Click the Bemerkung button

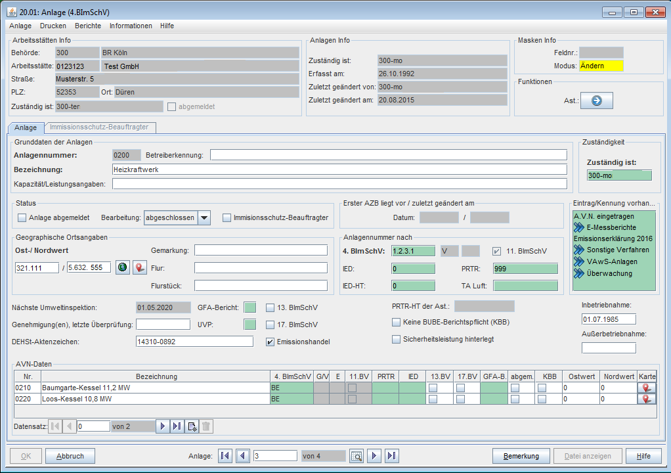pyautogui.click(x=521, y=456)
